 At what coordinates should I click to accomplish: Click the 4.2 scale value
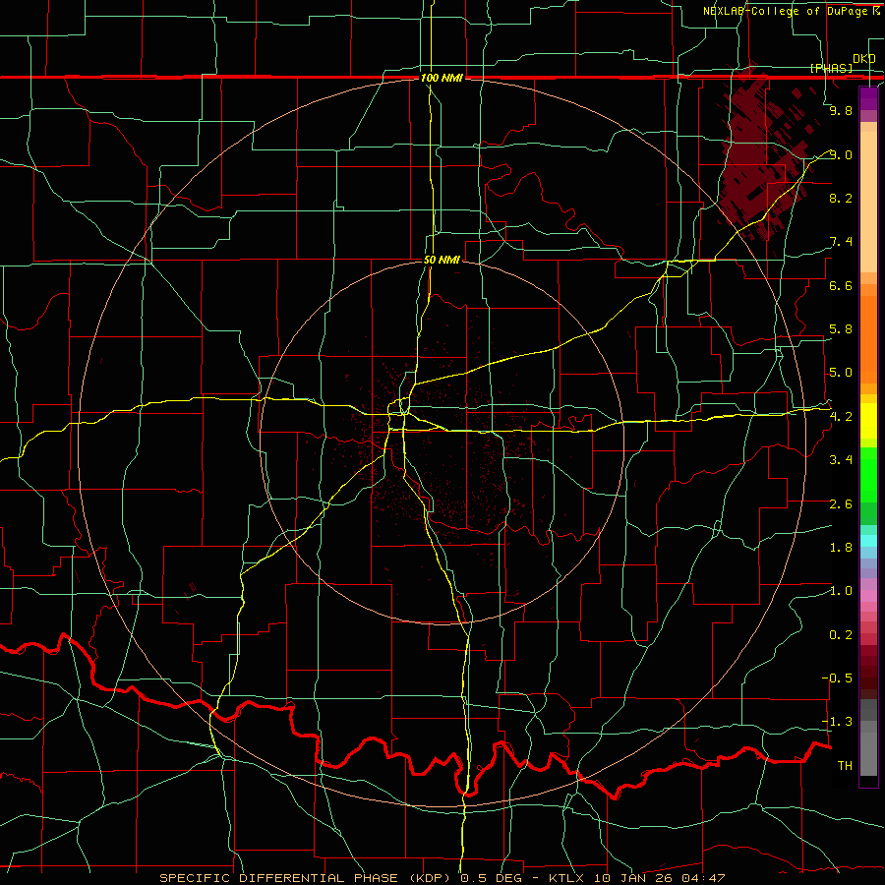pos(841,417)
